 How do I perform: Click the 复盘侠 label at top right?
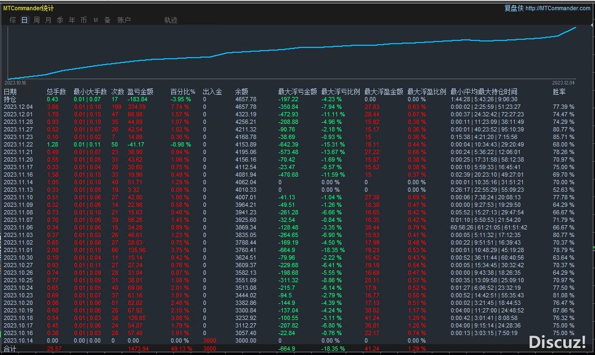[514, 8]
